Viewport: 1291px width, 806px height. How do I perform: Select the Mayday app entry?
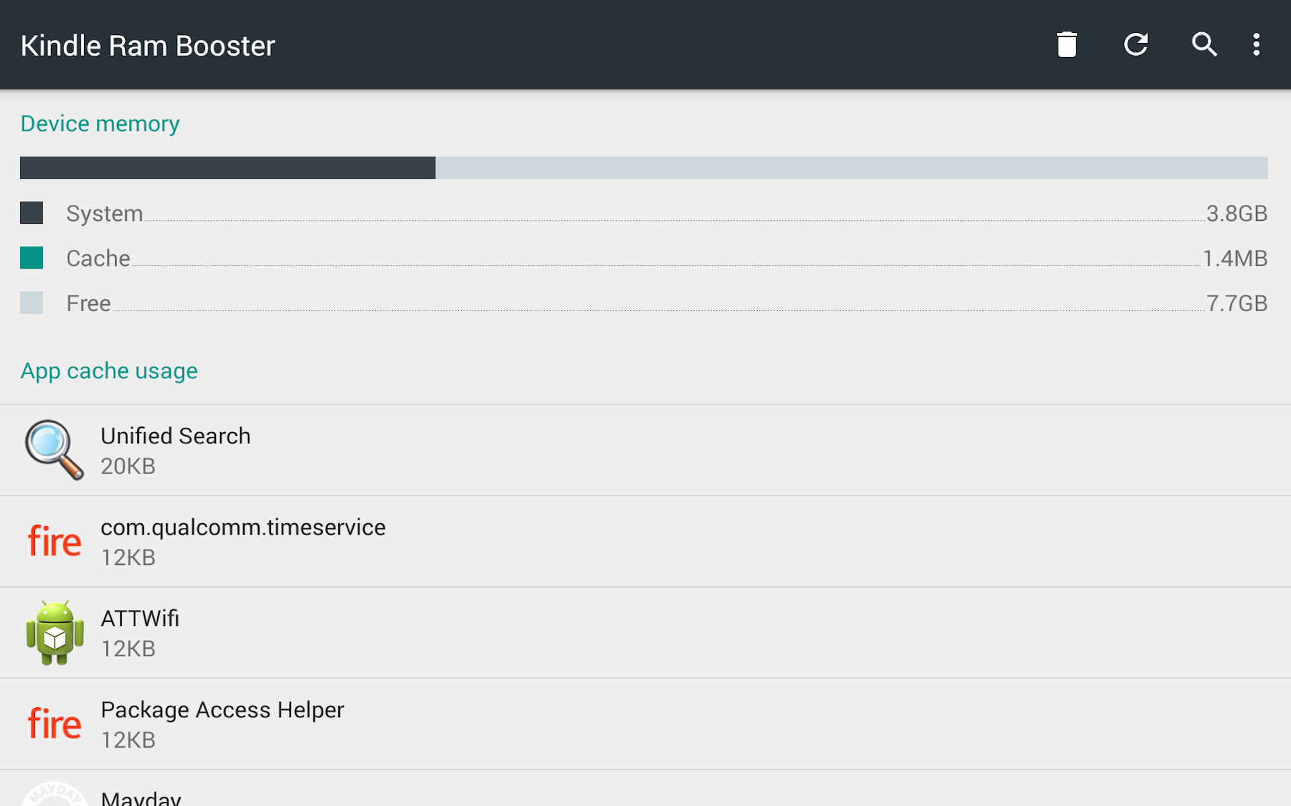(403, 796)
